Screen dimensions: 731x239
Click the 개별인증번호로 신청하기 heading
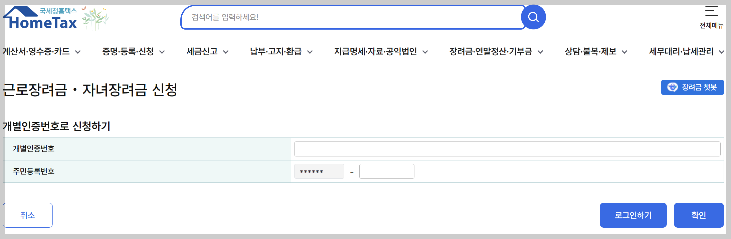56,126
